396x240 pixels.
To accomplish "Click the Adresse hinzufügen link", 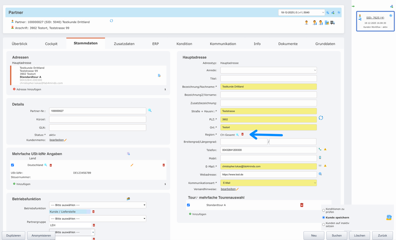I will pos(28,89).
